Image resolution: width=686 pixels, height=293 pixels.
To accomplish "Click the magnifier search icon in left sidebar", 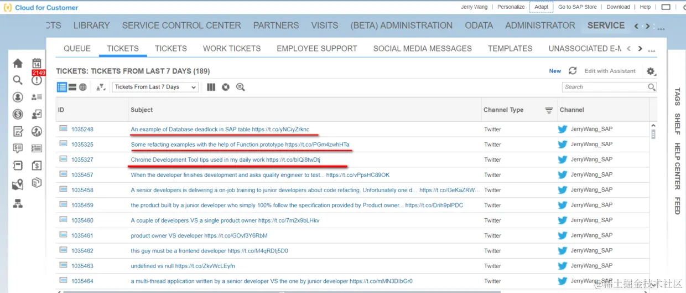I will [18, 80].
